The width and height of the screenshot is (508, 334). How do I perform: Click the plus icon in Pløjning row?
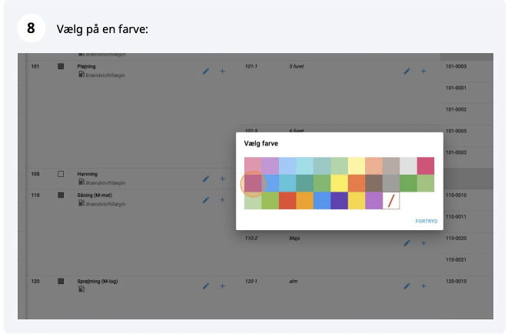point(222,71)
